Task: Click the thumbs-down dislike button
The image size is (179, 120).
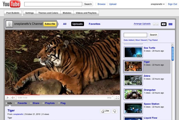Action: click(x=114, y=111)
